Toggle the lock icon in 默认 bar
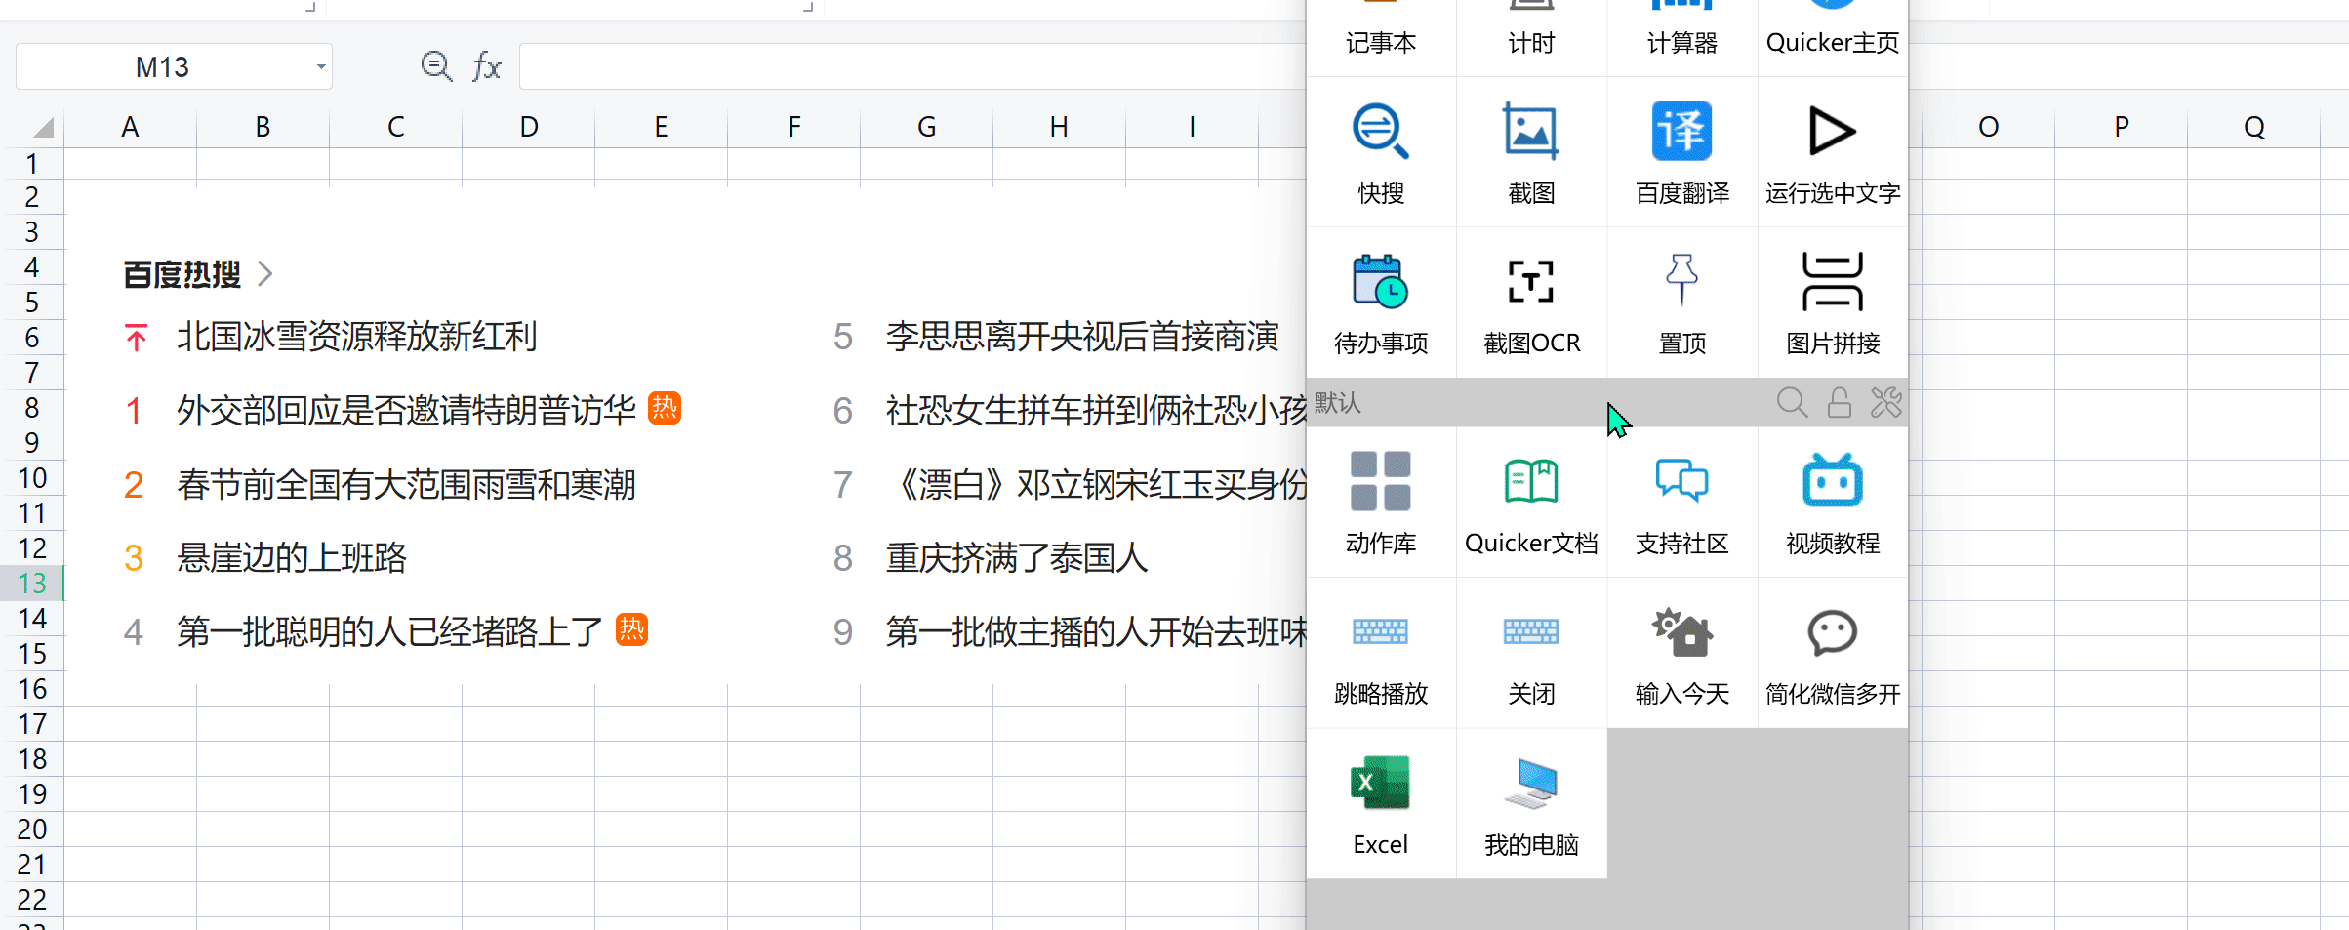This screenshot has width=2349, height=930. pos(1840,402)
